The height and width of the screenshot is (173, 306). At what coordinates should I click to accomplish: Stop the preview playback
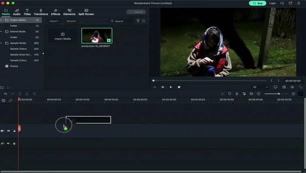[179, 87]
